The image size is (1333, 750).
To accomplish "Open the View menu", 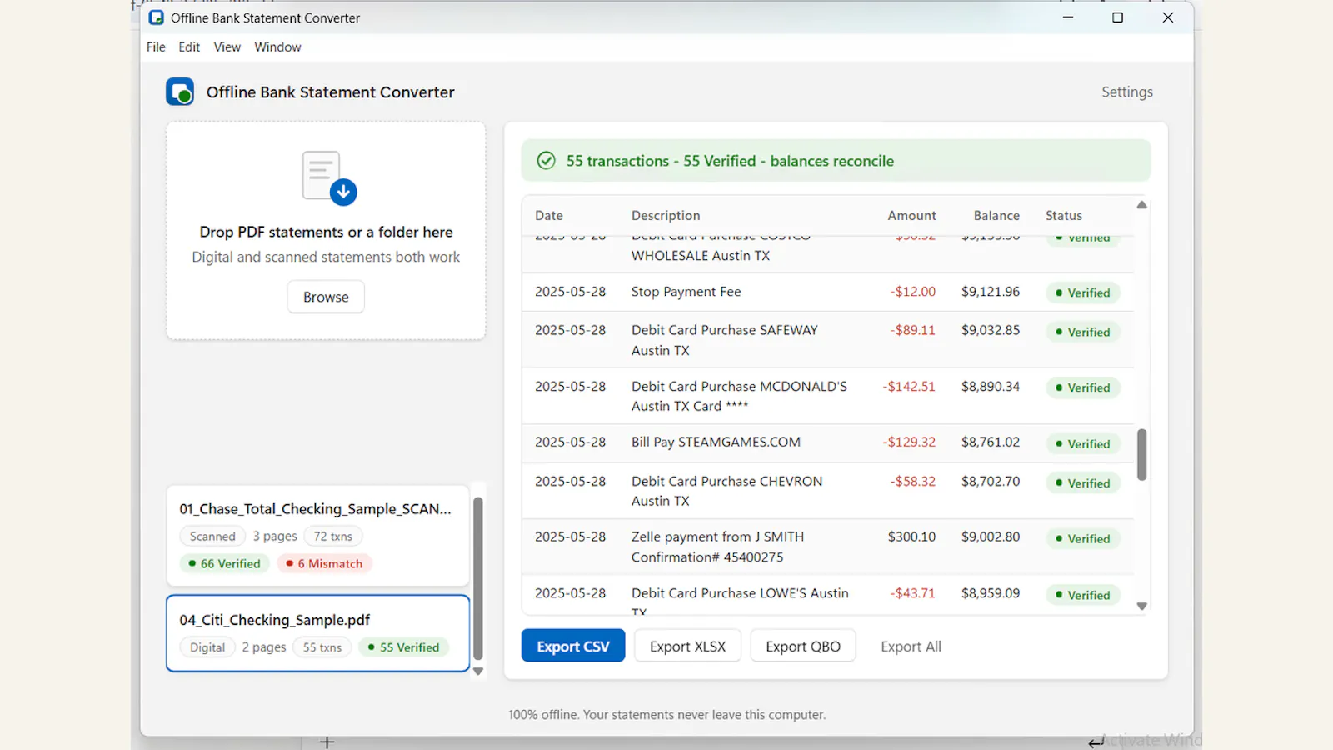I will [x=227, y=47].
